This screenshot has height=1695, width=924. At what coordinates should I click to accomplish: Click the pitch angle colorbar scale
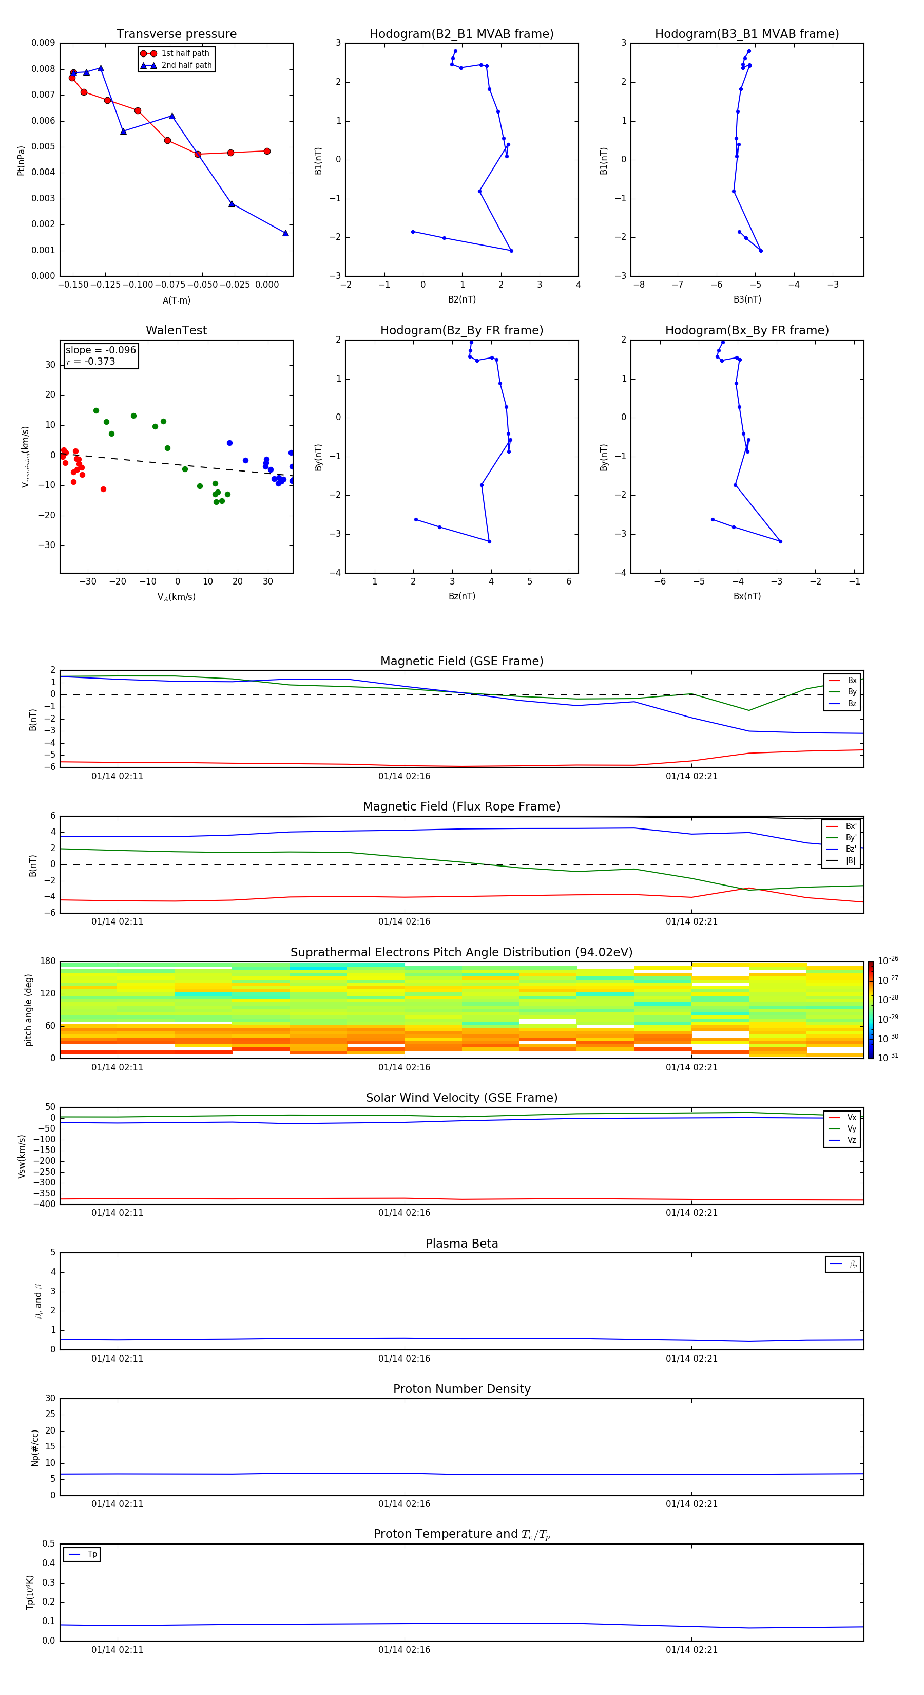[x=871, y=1010]
